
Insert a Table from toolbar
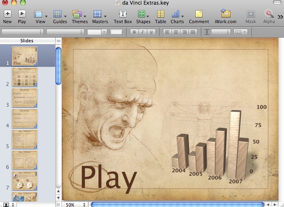(x=160, y=14)
